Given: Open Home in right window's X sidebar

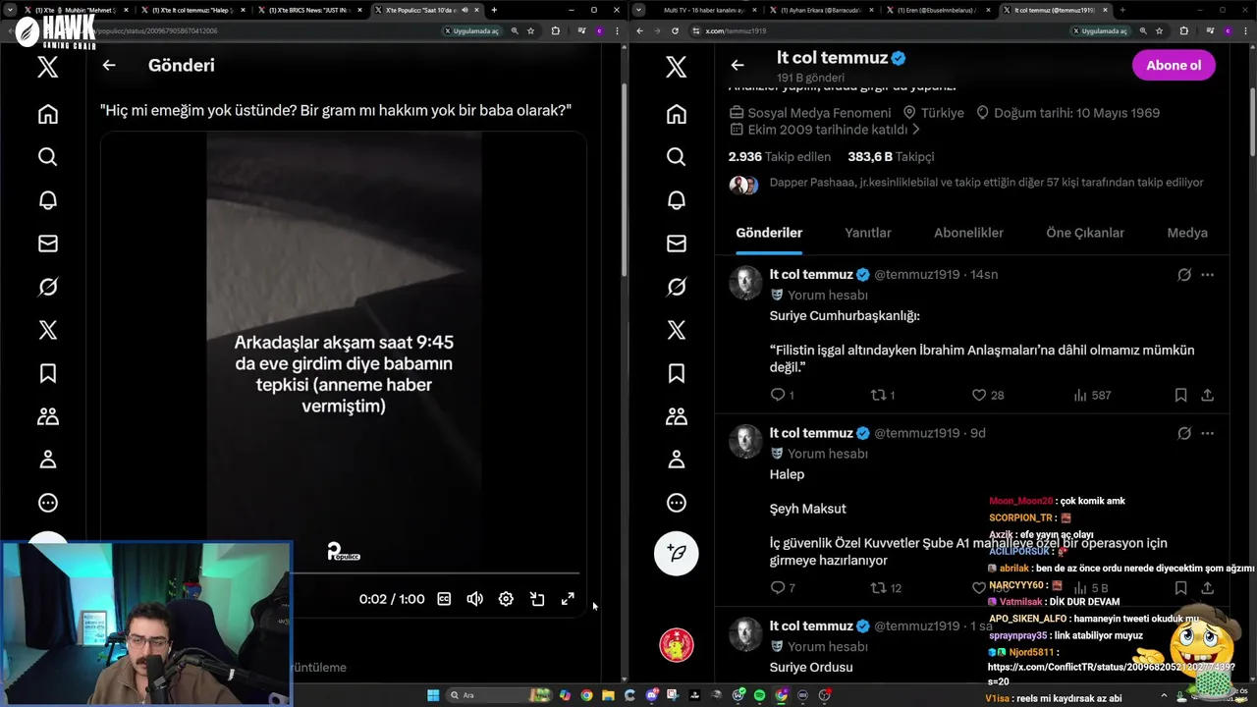Looking at the screenshot, I should pyautogui.click(x=676, y=114).
